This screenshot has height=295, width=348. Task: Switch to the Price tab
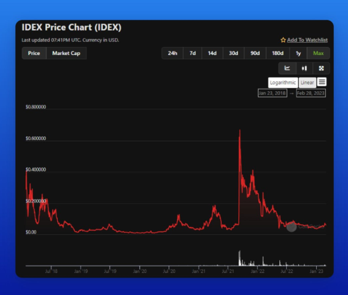coord(34,53)
